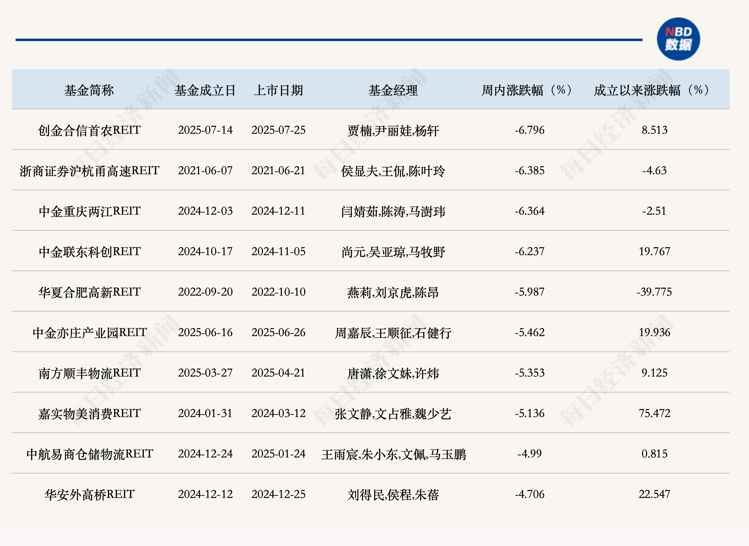Image resolution: width=749 pixels, height=546 pixels.
Task: Select the 基金经理 column header
Action: [x=393, y=90]
